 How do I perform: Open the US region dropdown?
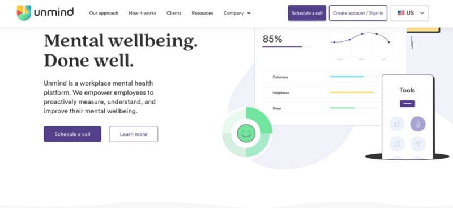point(409,13)
